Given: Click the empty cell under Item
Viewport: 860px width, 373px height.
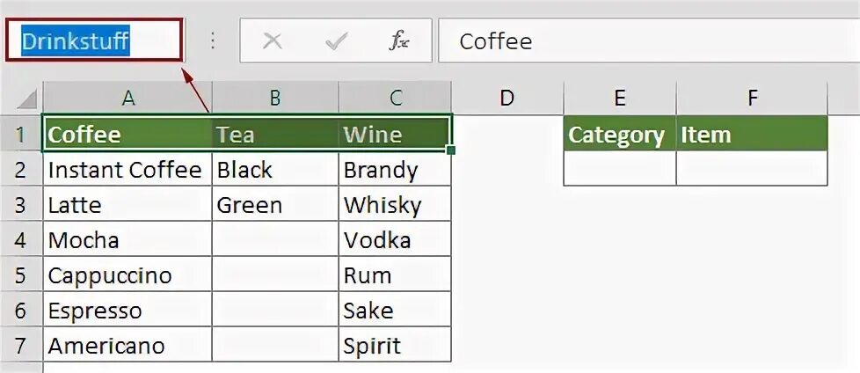Looking at the screenshot, I should tap(752, 169).
